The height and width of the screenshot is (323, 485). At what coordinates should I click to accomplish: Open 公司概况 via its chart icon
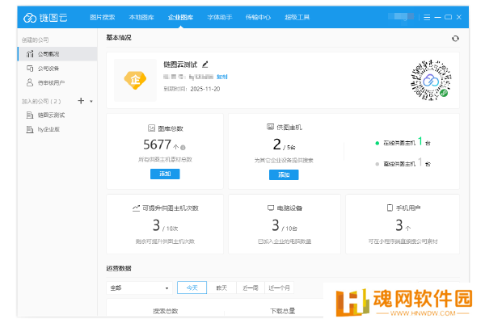[30, 54]
